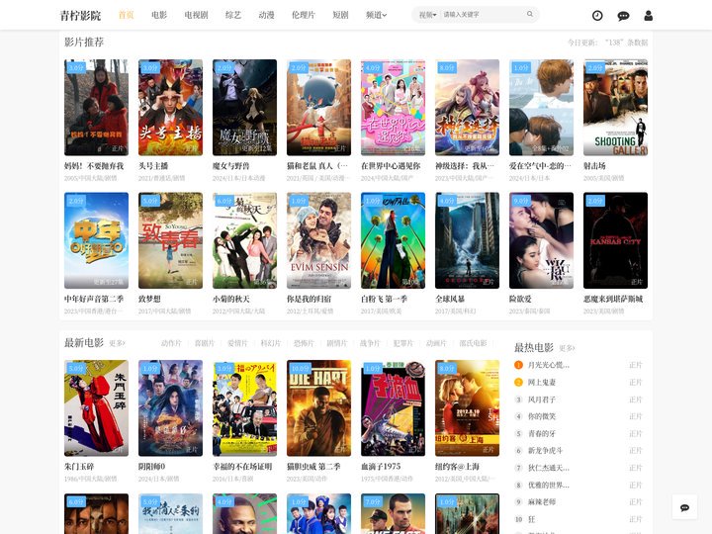
Task: Filter latest movies by 战争片
Action: (370, 343)
